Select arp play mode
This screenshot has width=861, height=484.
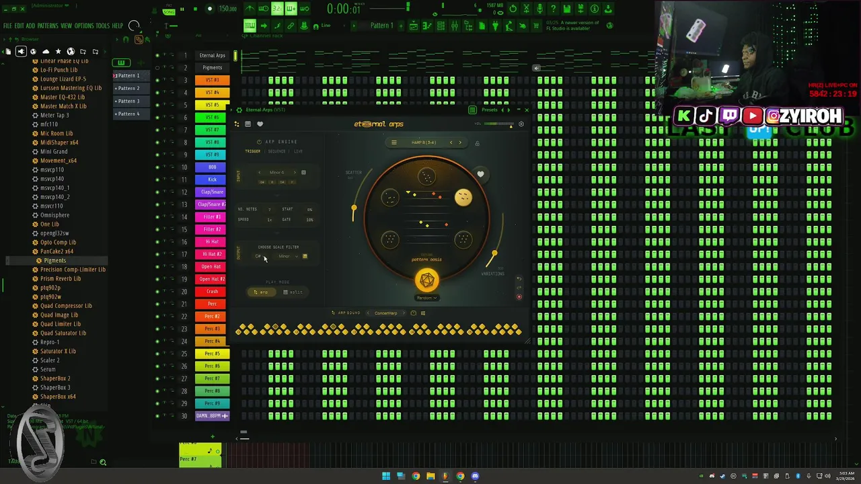pos(262,292)
